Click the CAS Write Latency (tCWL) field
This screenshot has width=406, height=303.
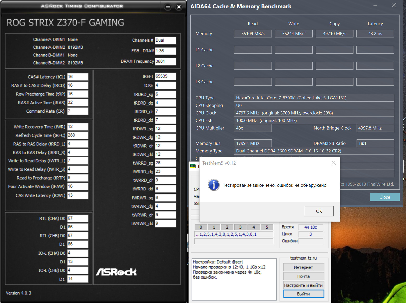click(78, 195)
